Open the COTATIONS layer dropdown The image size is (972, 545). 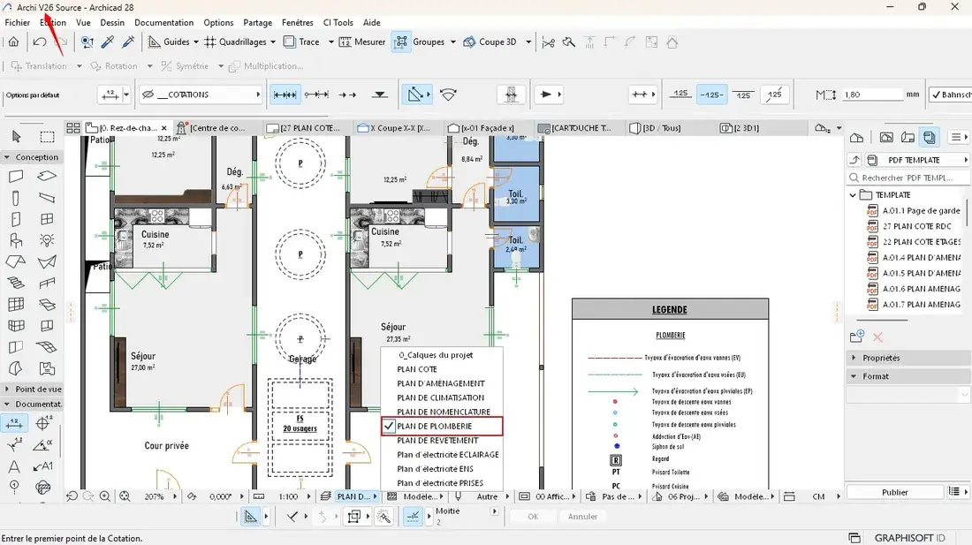201,95
